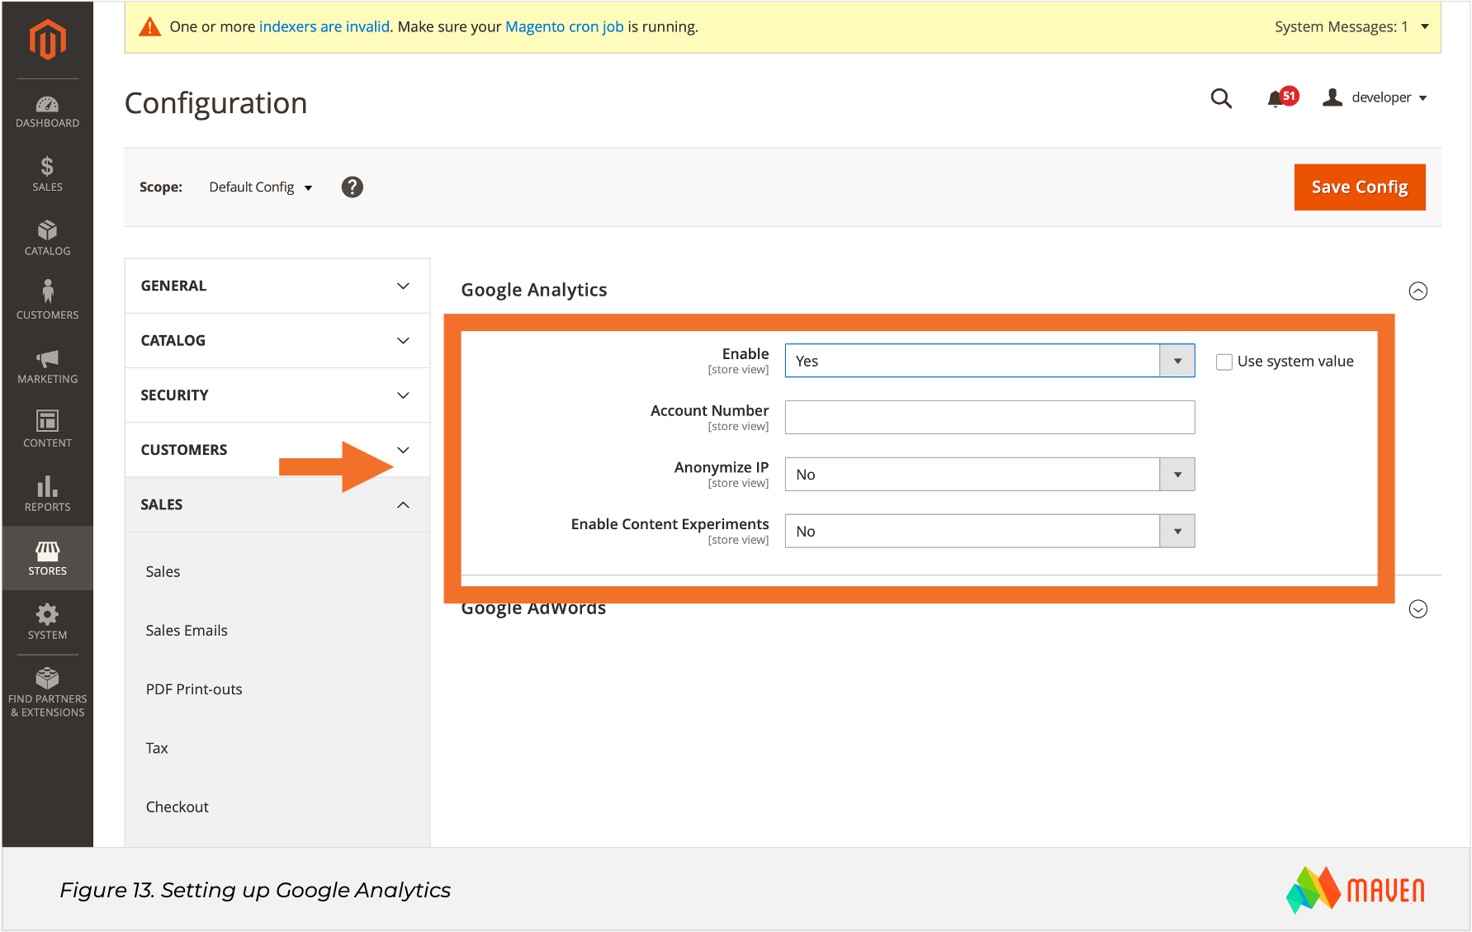Click the scope help question mark icon
The width and height of the screenshot is (1472, 932).
(x=353, y=187)
